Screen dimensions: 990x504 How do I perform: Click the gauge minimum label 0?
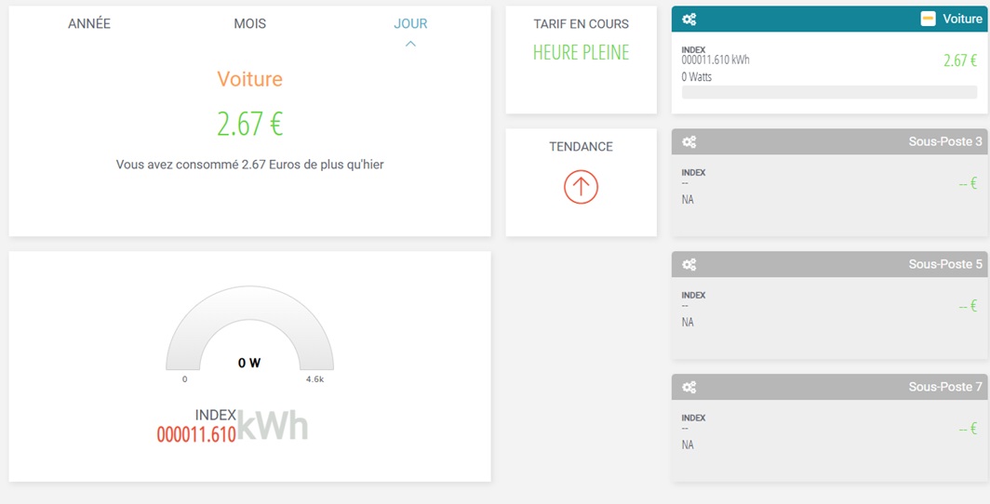pyautogui.click(x=184, y=379)
